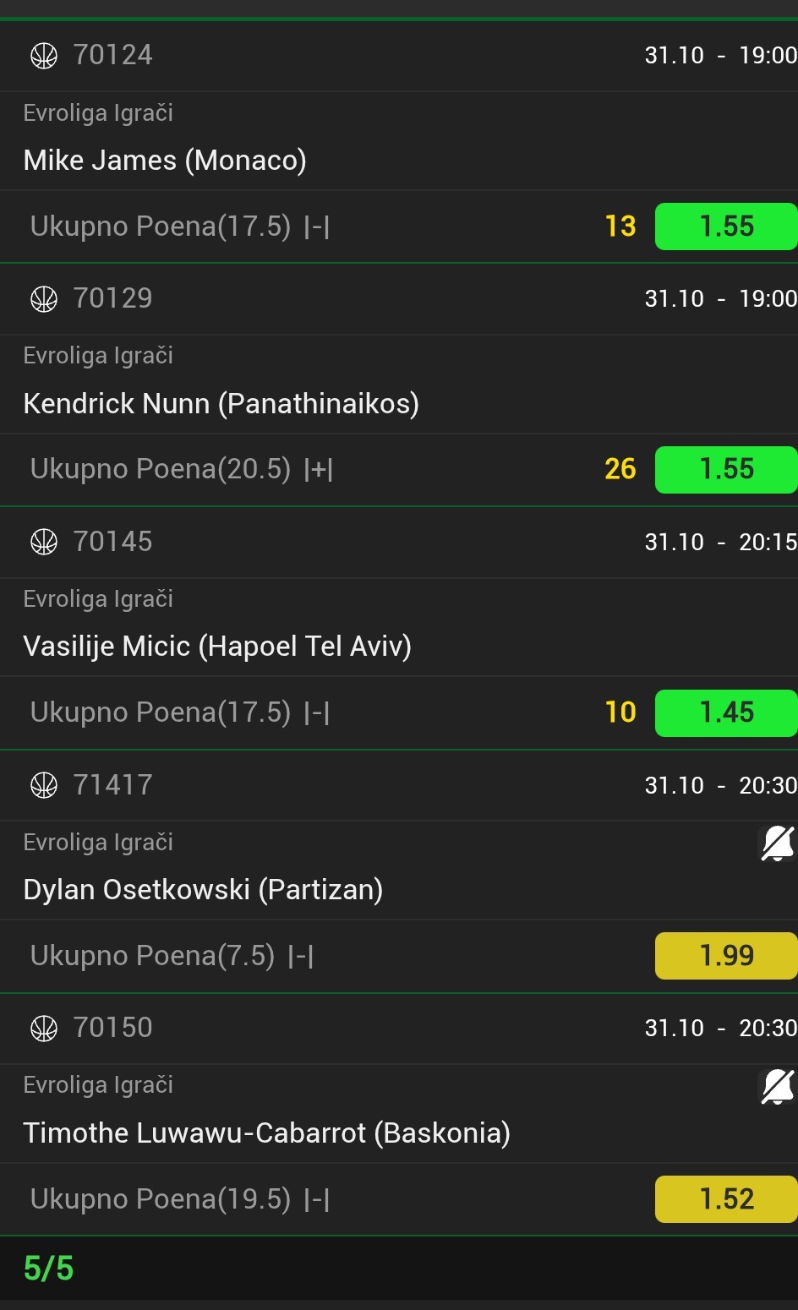Open Vasilije Micic (Hapoel Tel Aviv) event

click(217, 647)
